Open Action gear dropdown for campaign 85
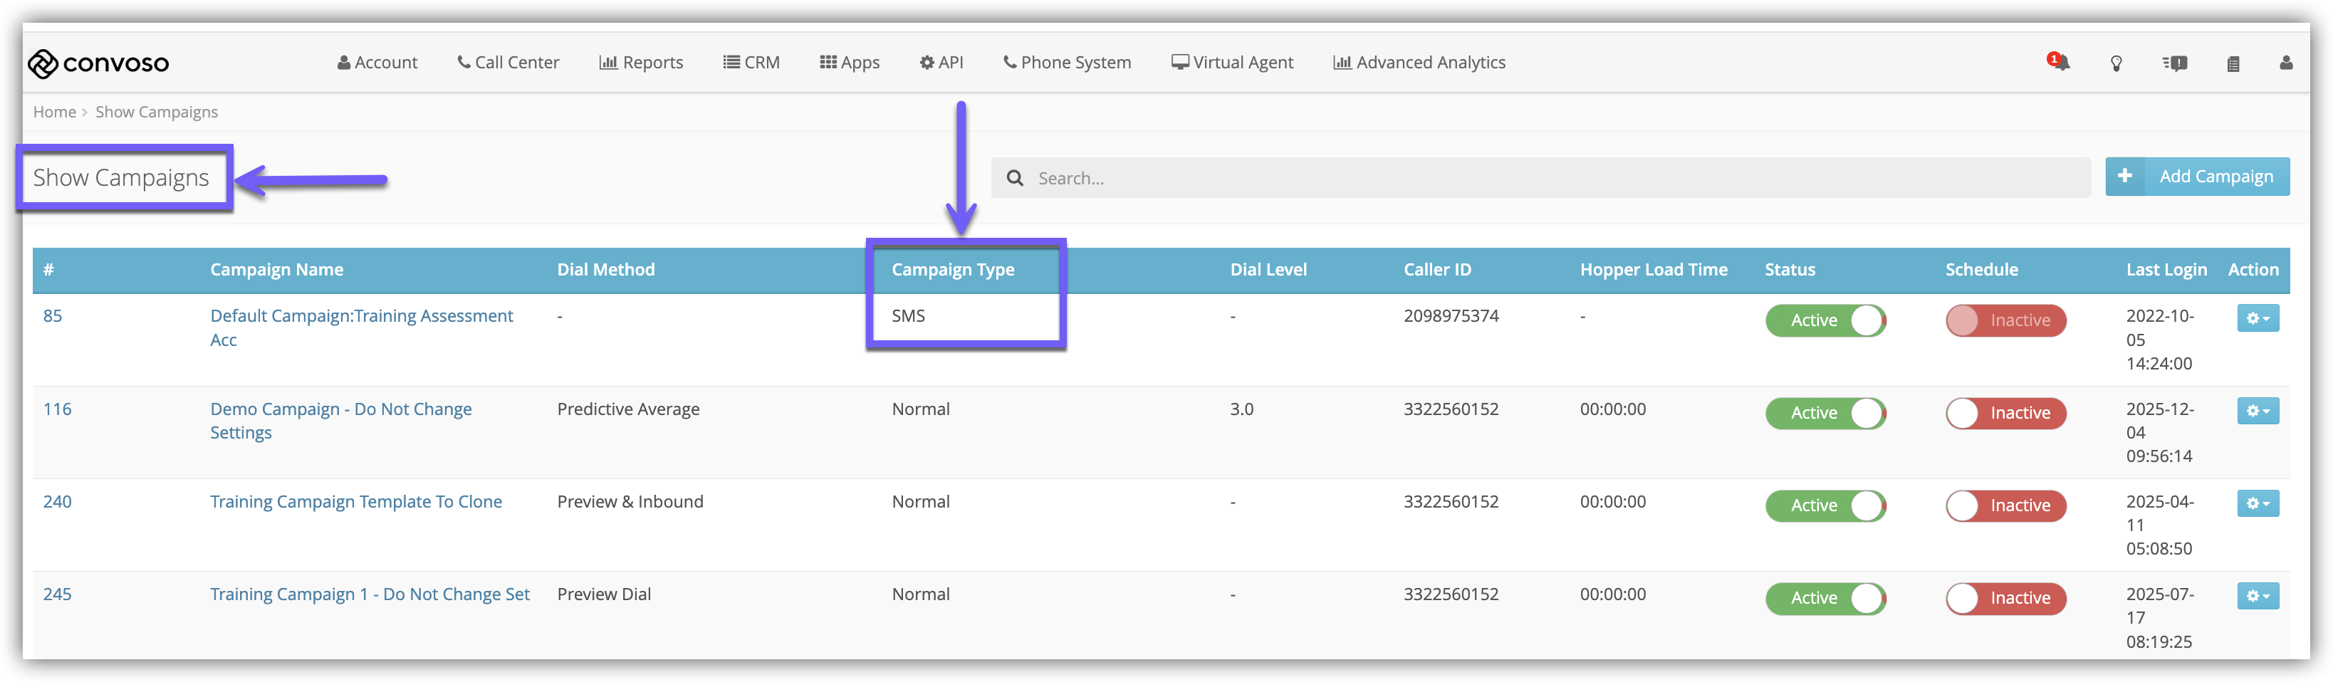This screenshot has width=2333, height=682. click(2257, 319)
